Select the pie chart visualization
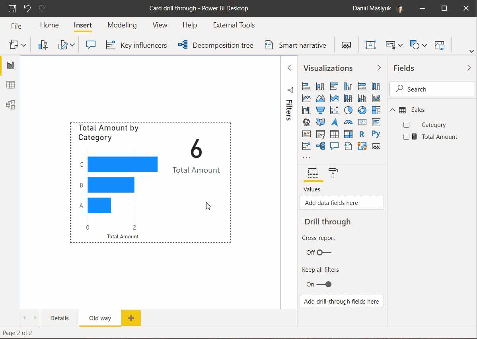 pyautogui.click(x=349, y=109)
